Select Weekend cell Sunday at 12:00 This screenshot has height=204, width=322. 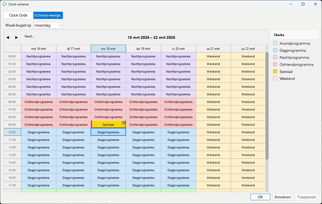click(x=248, y=147)
